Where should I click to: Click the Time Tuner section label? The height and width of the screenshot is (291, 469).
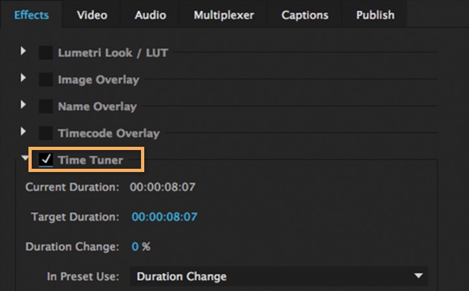[90, 160]
